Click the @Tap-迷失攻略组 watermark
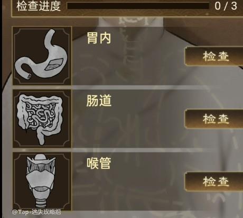This screenshot has width=243, height=218. tap(36, 212)
